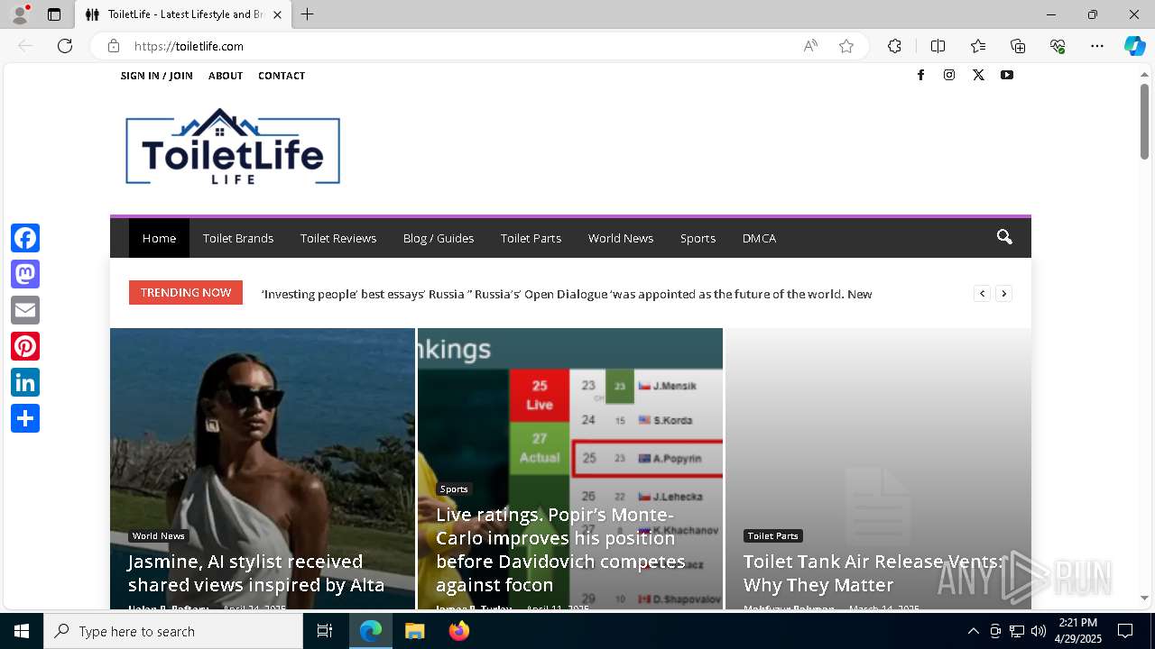The width and height of the screenshot is (1155, 649).
Task: Open the notification center
Action: pyautogui.click(x=1125, y=631)
